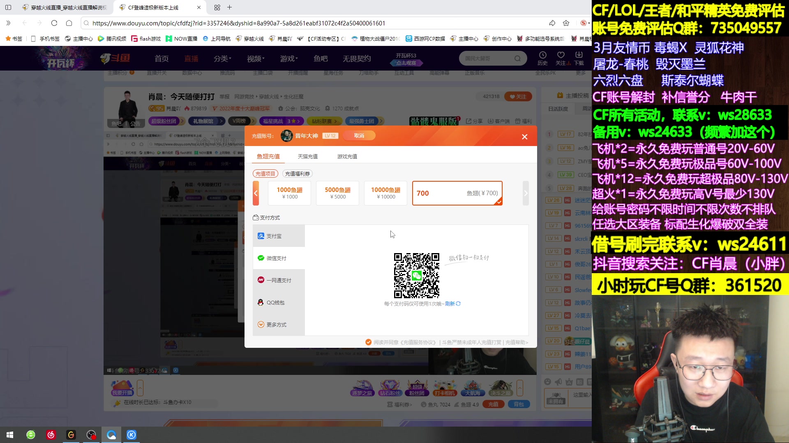Open 直播 in Douyu navigation
Image resolution: width=789 pixels, height=443 pixels.
[x=191, y=59]
